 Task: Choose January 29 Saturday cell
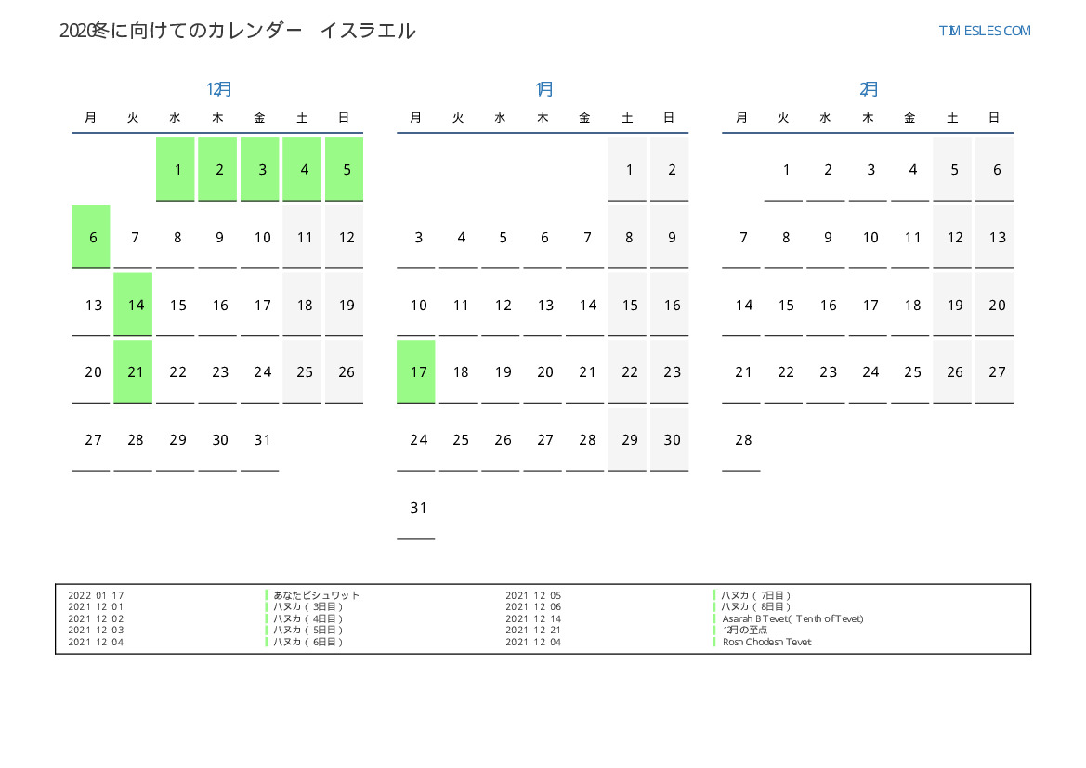pyautogui.click(x=627, y=440)
